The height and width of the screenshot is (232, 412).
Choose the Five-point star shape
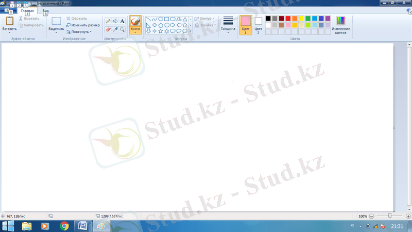tap(161, 31)
